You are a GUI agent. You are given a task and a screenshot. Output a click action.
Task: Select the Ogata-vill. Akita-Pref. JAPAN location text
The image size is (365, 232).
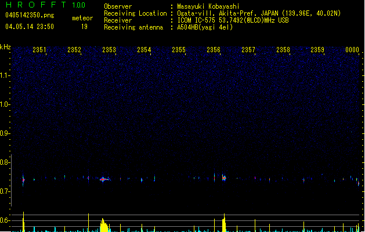[259, 13]
